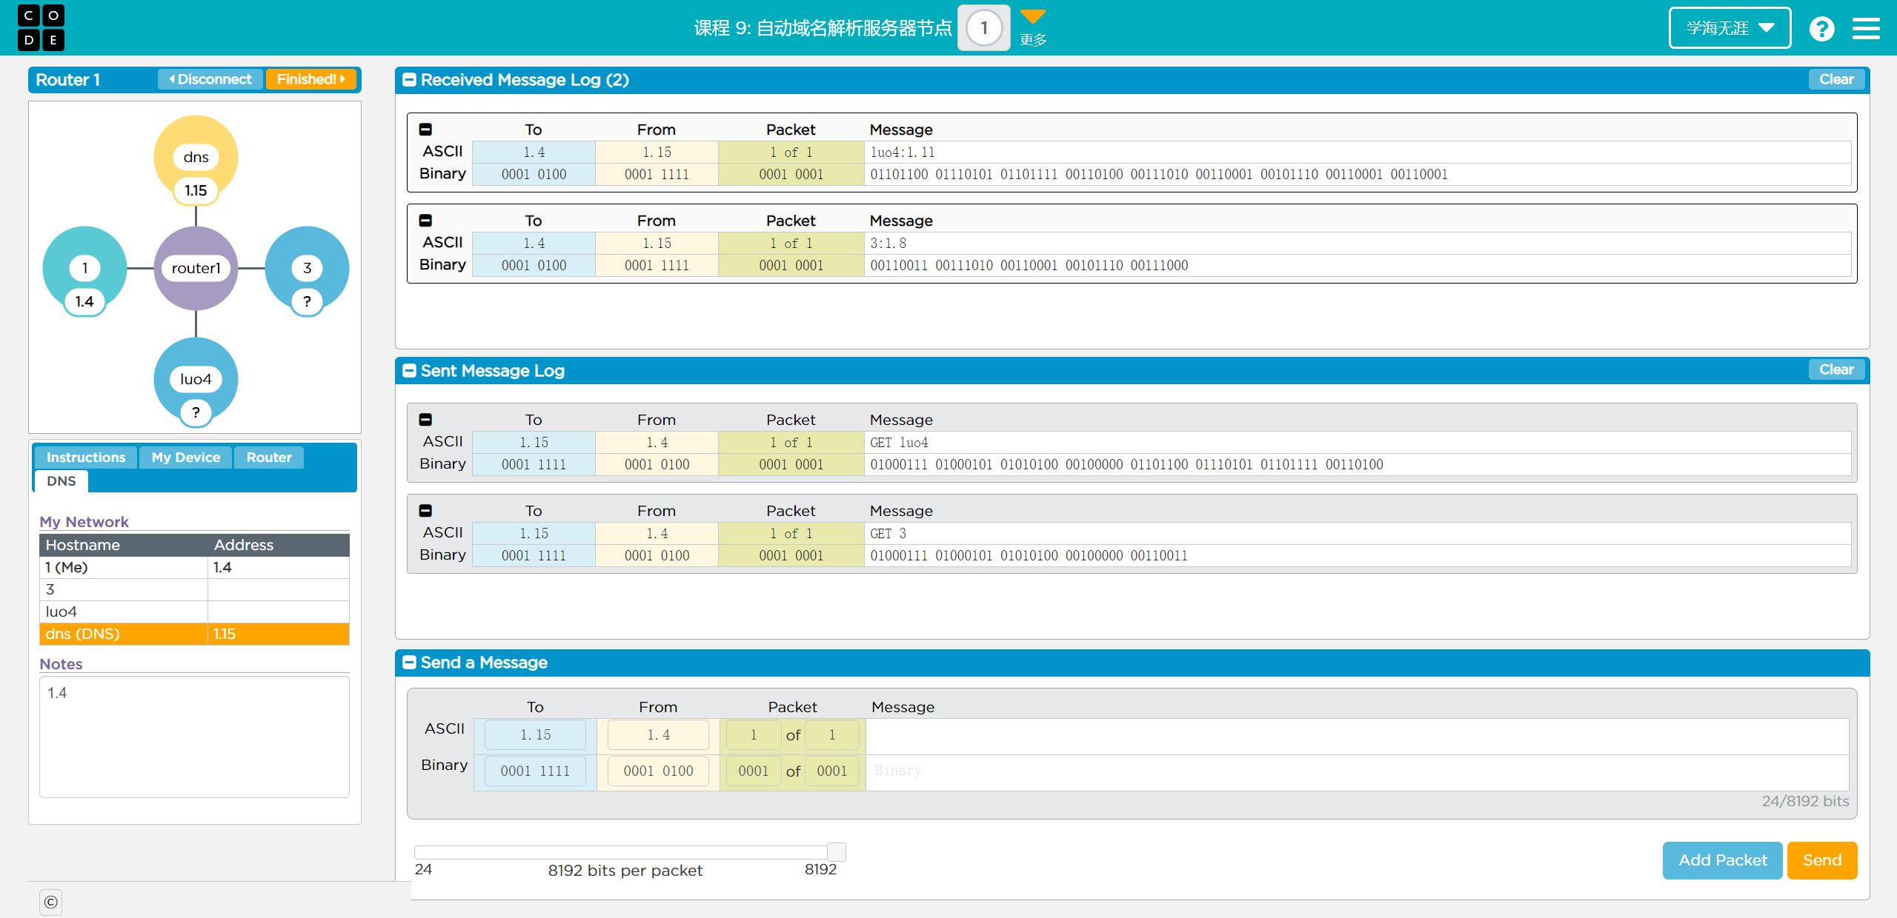Select the DNS tab
This screenshot has width=1897, height=918.
tap(61, 481)
